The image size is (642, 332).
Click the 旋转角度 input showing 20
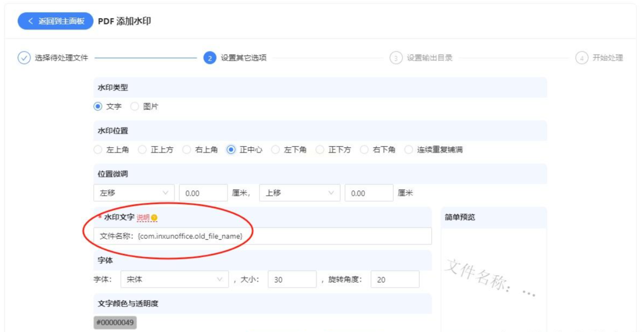pos(394,279)
